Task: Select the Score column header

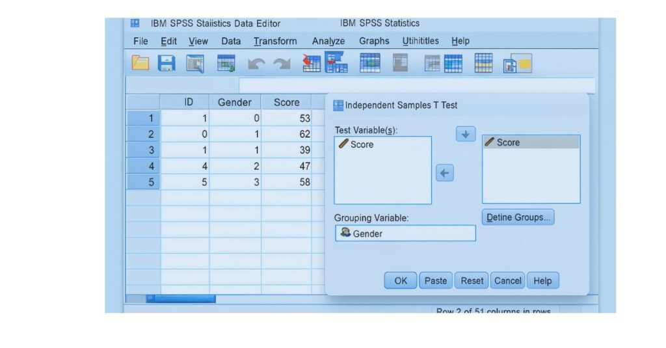Action: click(x=287, y=102)
